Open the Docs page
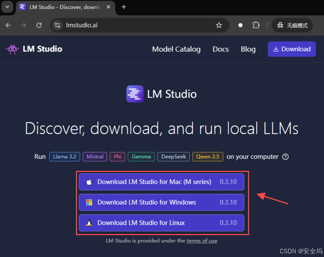Image resolution: width=324 pixels, height=257 pixels. click(221, 49)
